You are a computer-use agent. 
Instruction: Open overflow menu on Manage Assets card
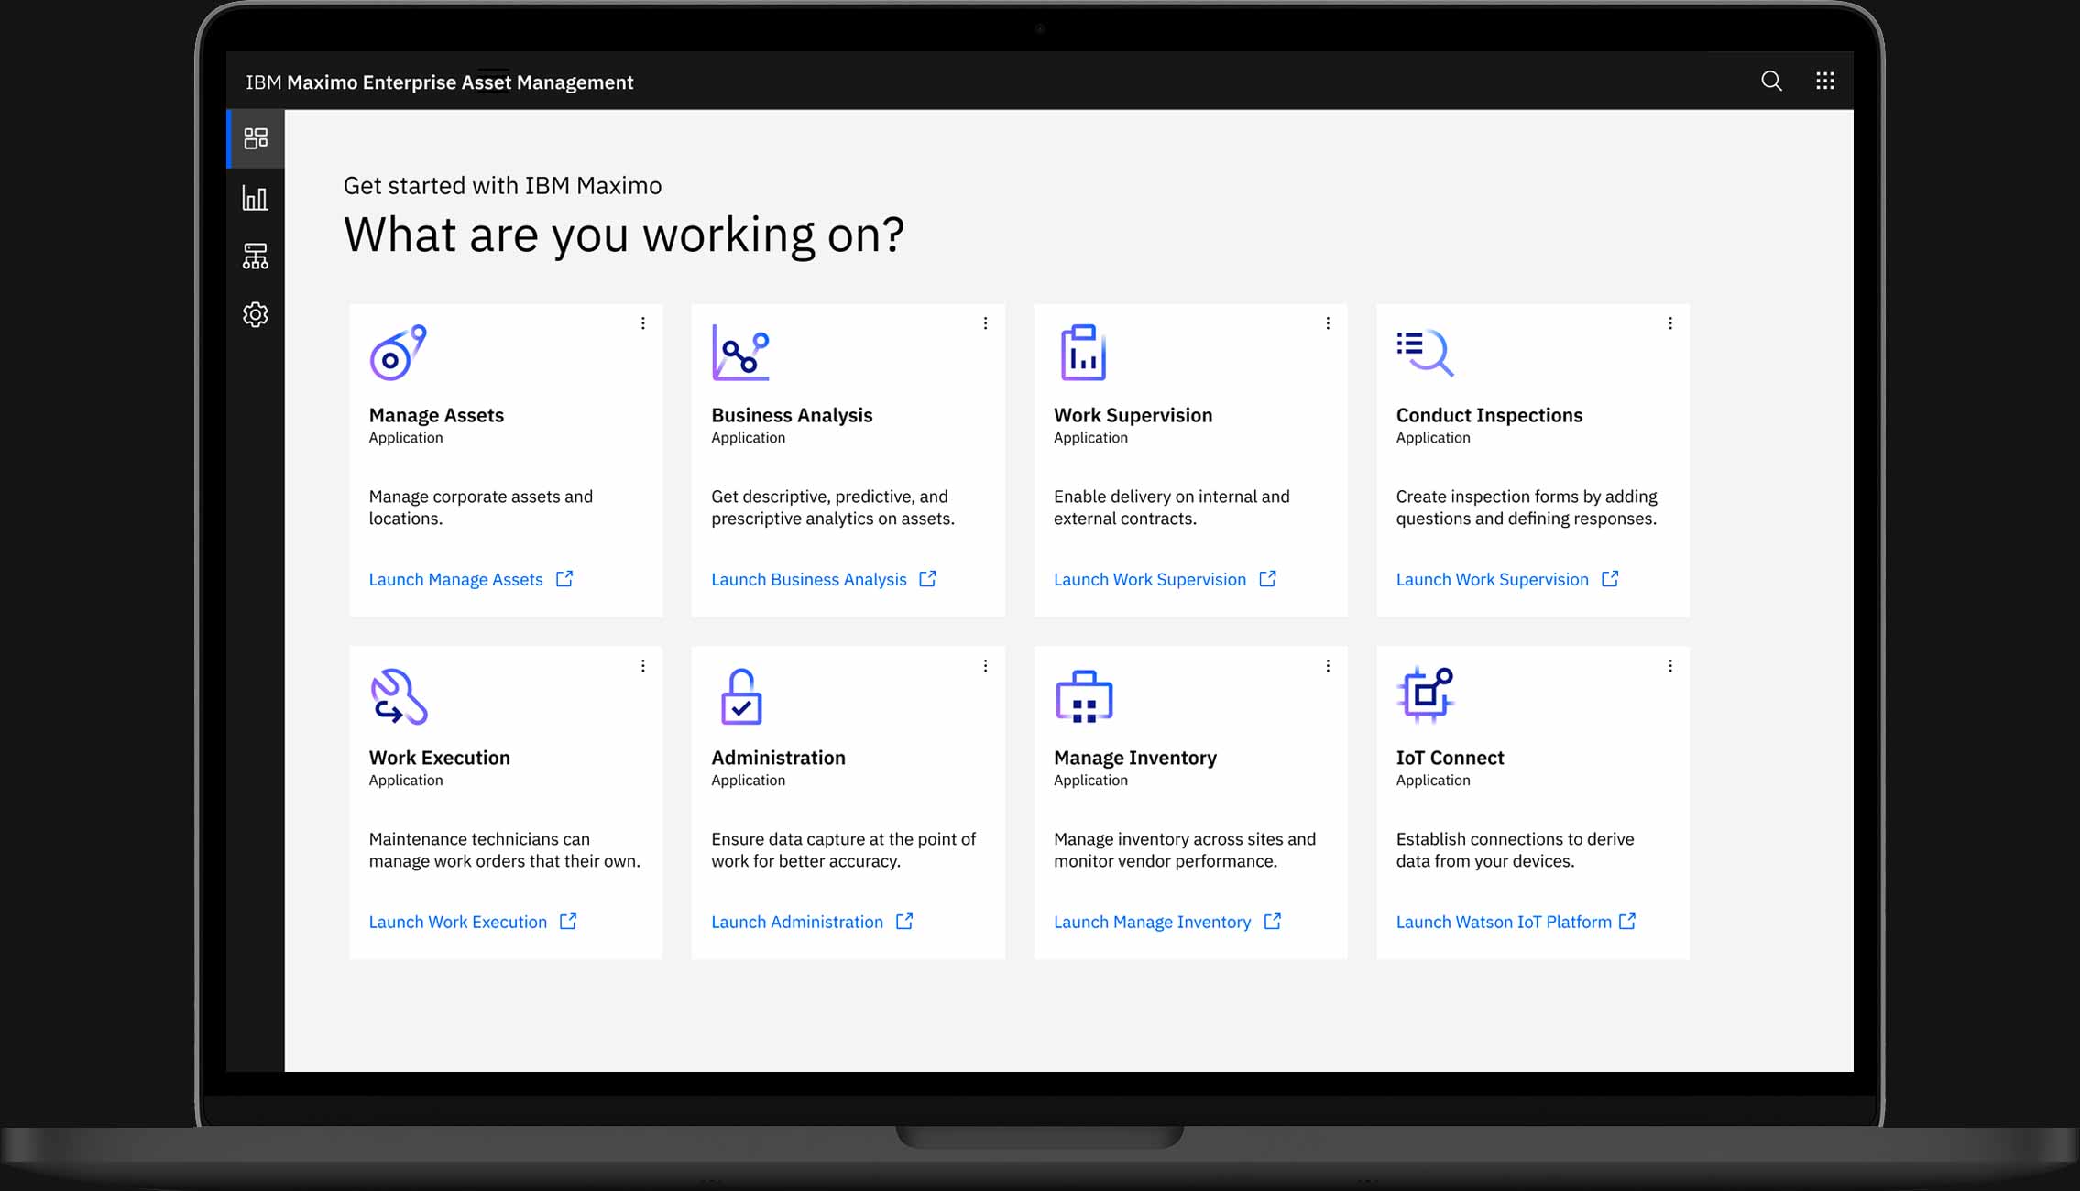[x=643, y=323]
